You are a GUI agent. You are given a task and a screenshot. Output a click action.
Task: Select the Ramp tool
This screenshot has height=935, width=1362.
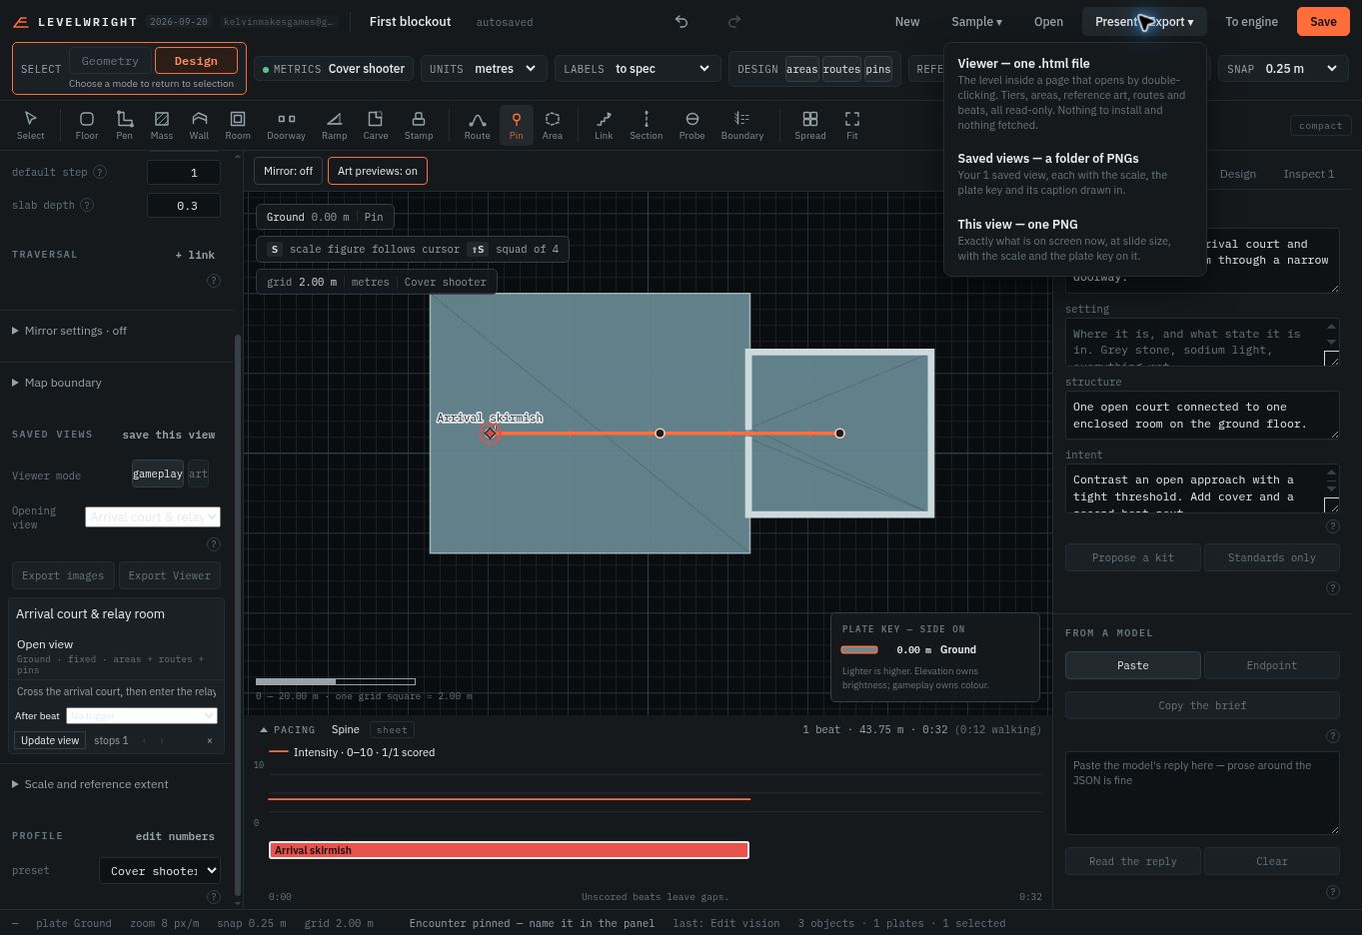(x=335, y=125)
